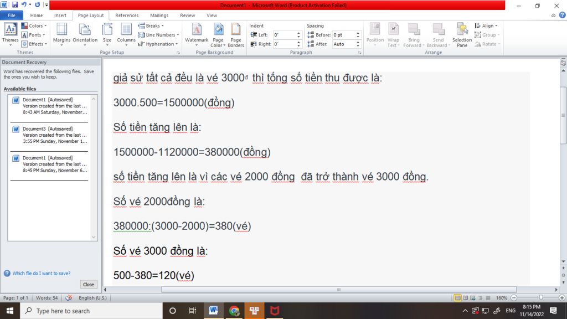Open theme Effects dropdown
Viewport: 567px width, 319px height.
(x=34, y=44)
